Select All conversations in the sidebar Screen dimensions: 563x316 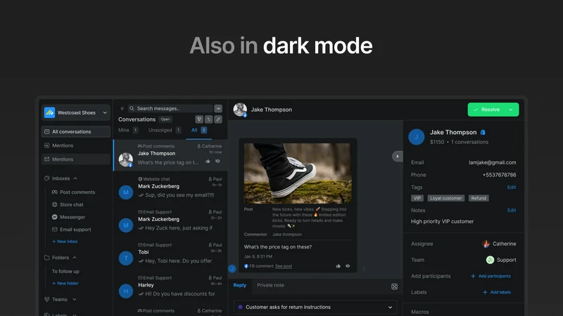point(76,131)
